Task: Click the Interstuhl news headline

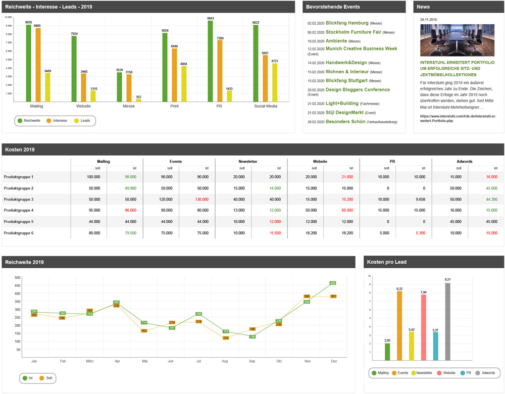Action: (457, 68)
